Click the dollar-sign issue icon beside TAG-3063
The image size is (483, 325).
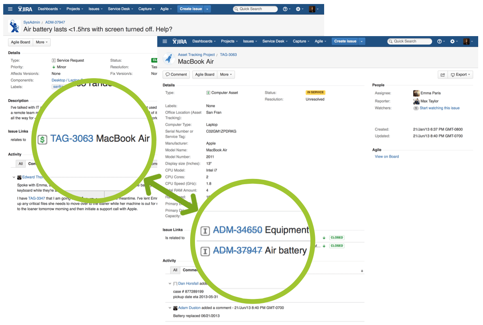tap(42, 139)
